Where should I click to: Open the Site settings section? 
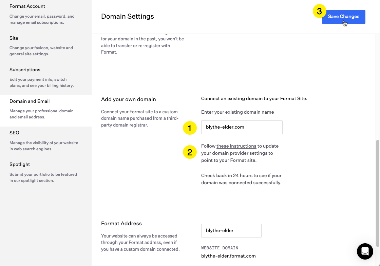click(14, 38)
